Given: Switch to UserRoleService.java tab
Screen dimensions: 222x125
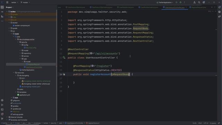Looking at the screenshot, I should pyautogui.click(x=125, y=7).
